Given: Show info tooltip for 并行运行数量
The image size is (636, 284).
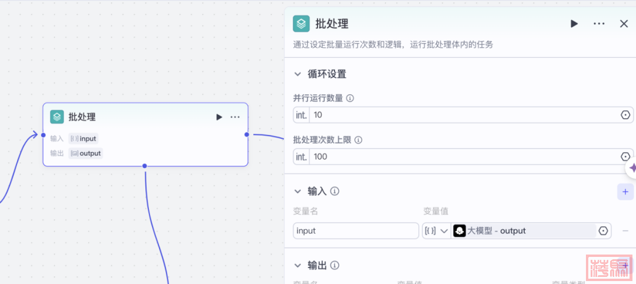Looking at the screenshot, I should click(x=350, y=98).
